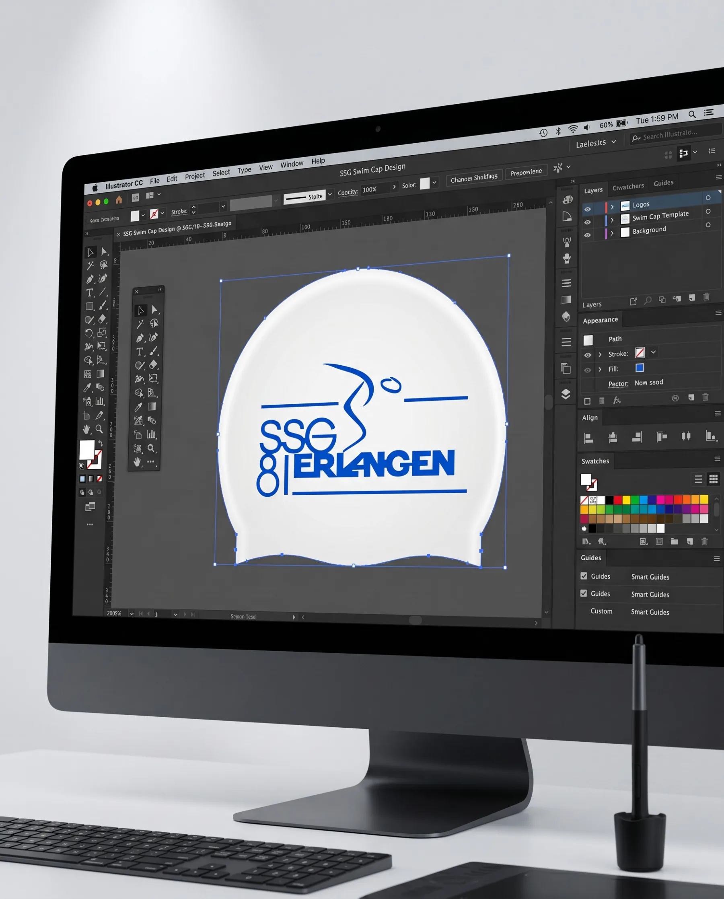Click the Chanoer Shukfıgs button

coord(474,178)
